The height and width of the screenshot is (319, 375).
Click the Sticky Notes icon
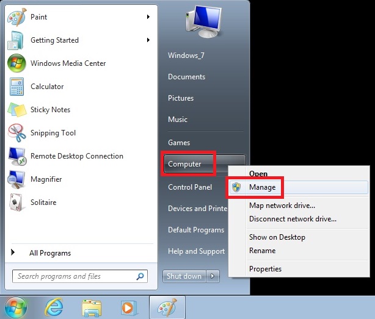click(16, 110)
